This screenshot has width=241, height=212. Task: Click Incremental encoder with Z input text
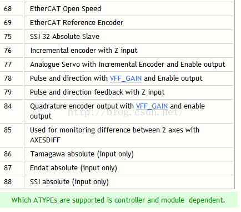click(84, 51)
